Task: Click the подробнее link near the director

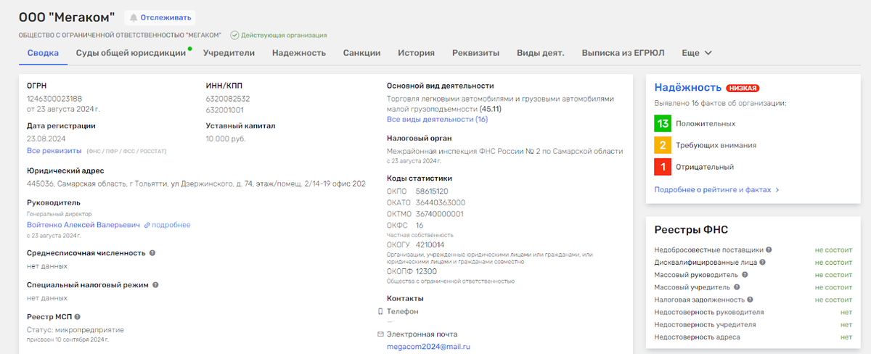Action: pos(171,226)
